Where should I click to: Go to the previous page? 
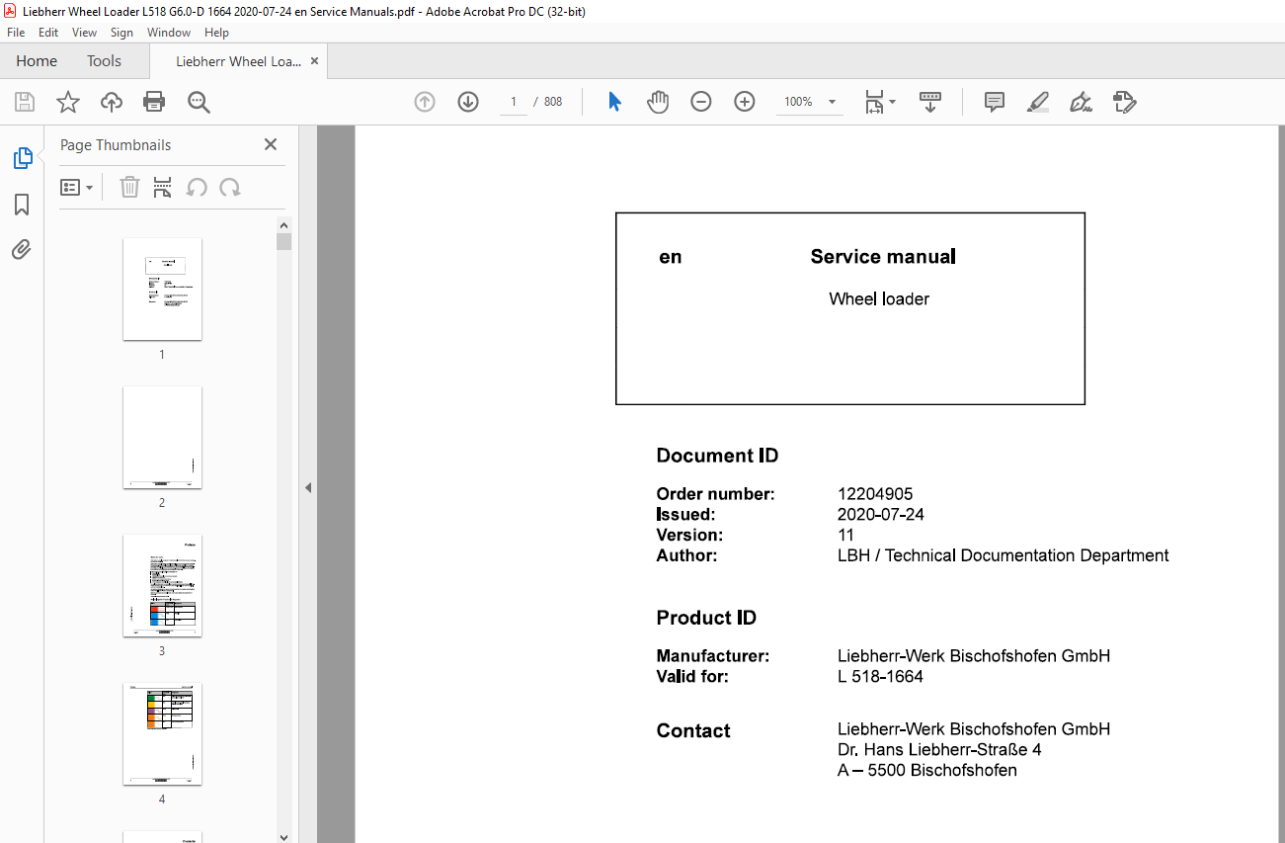tap(425, 102)
